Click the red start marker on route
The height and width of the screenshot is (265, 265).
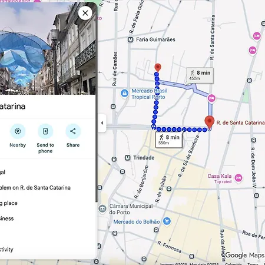158,68
